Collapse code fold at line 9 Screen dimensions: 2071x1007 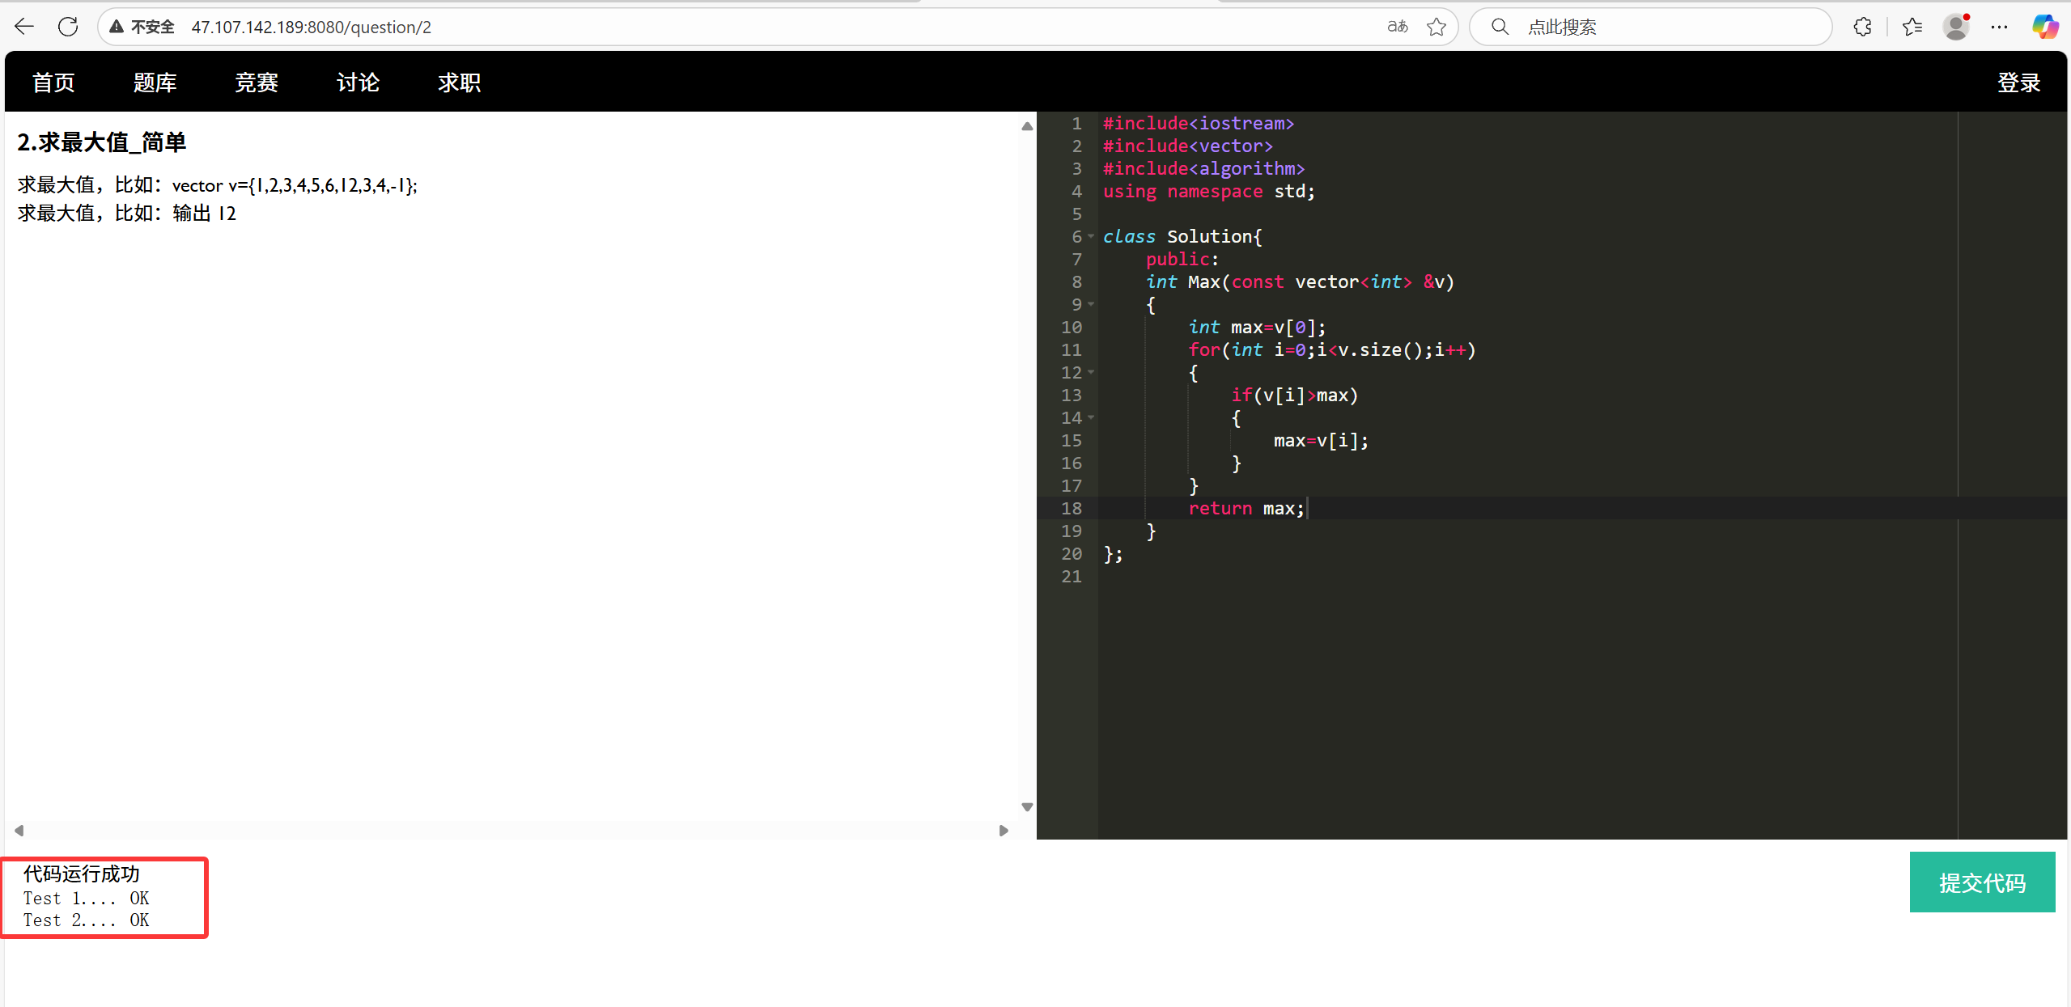(x=1091, y=304)
